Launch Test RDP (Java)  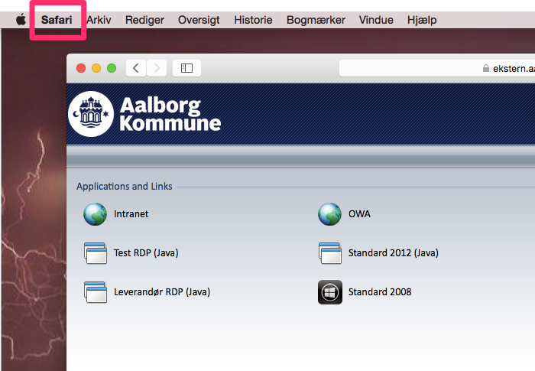146,252
